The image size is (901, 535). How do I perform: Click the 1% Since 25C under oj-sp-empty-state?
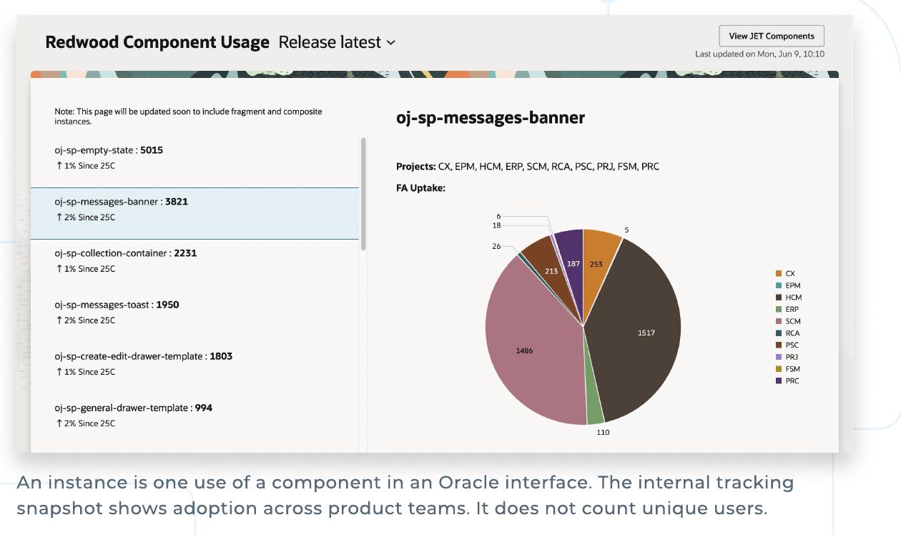pos(86,166)
